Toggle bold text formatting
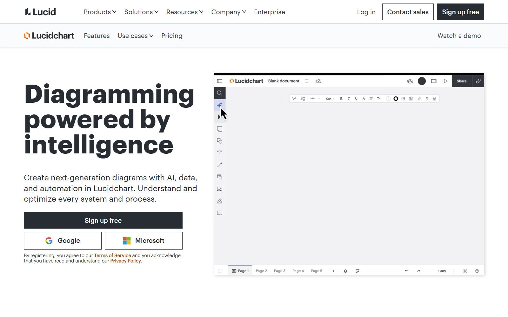The image size is (508, 317). pos(341,99)
